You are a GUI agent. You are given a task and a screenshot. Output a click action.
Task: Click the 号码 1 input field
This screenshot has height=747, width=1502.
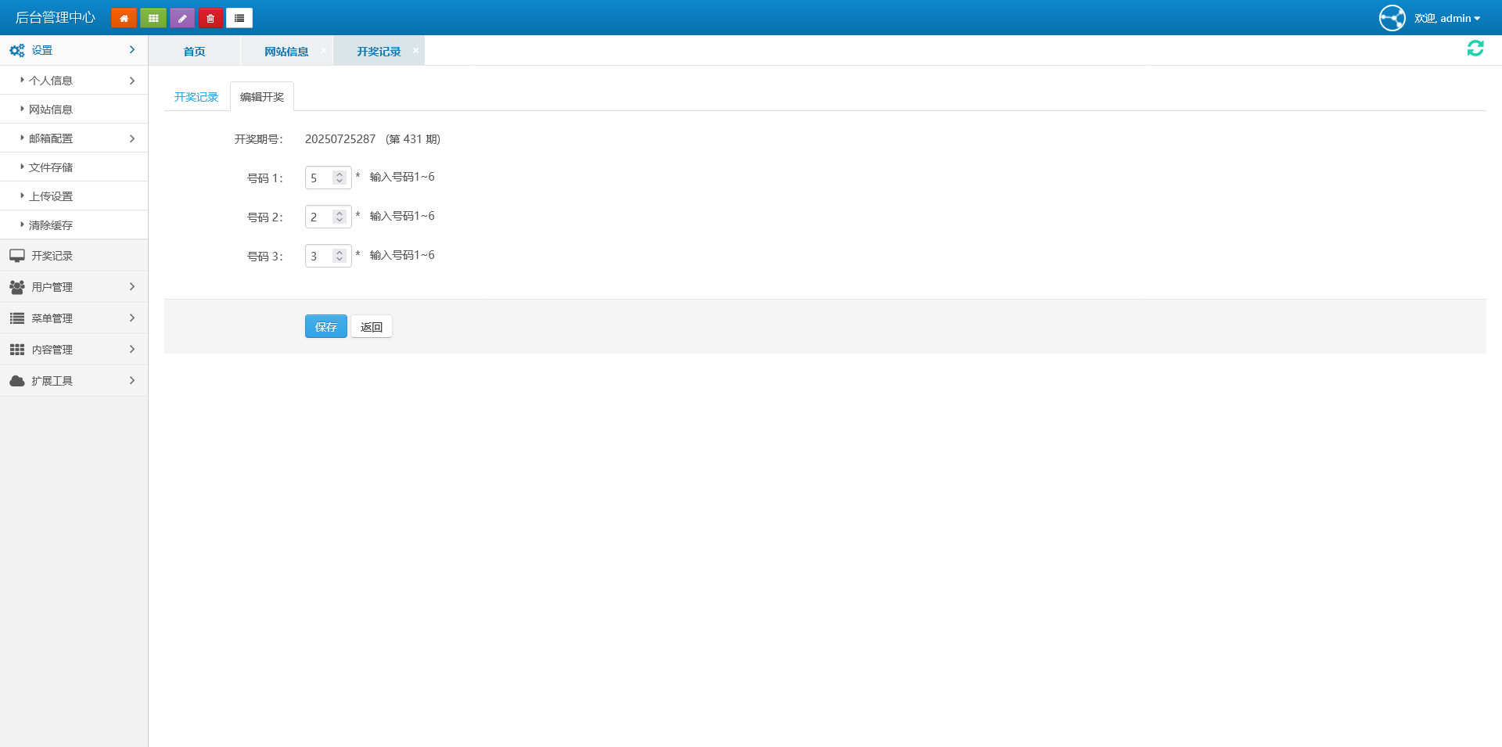(x=328, y=178)
